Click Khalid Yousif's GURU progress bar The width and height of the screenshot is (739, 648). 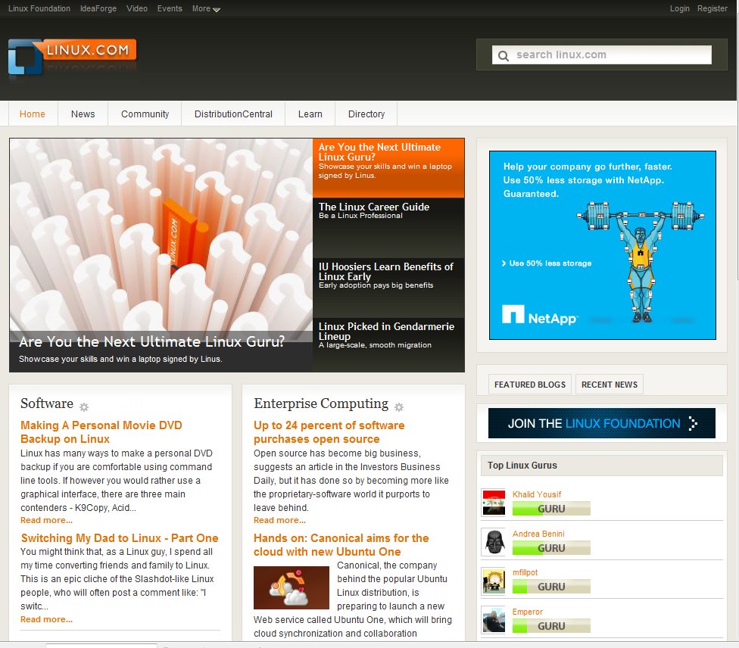(551, 509)
